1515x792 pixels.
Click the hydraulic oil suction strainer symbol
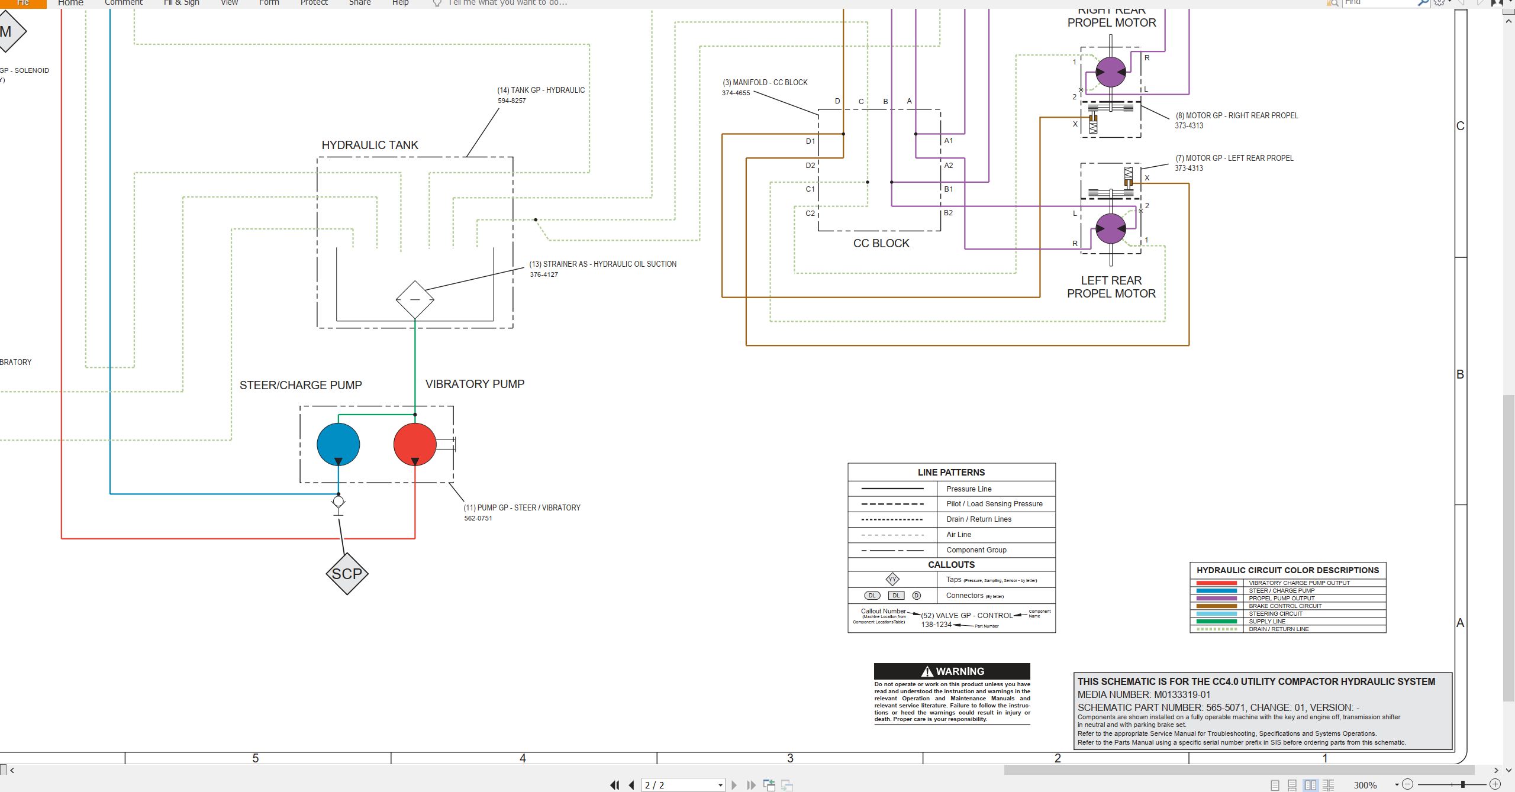click(x=415, y=299)
